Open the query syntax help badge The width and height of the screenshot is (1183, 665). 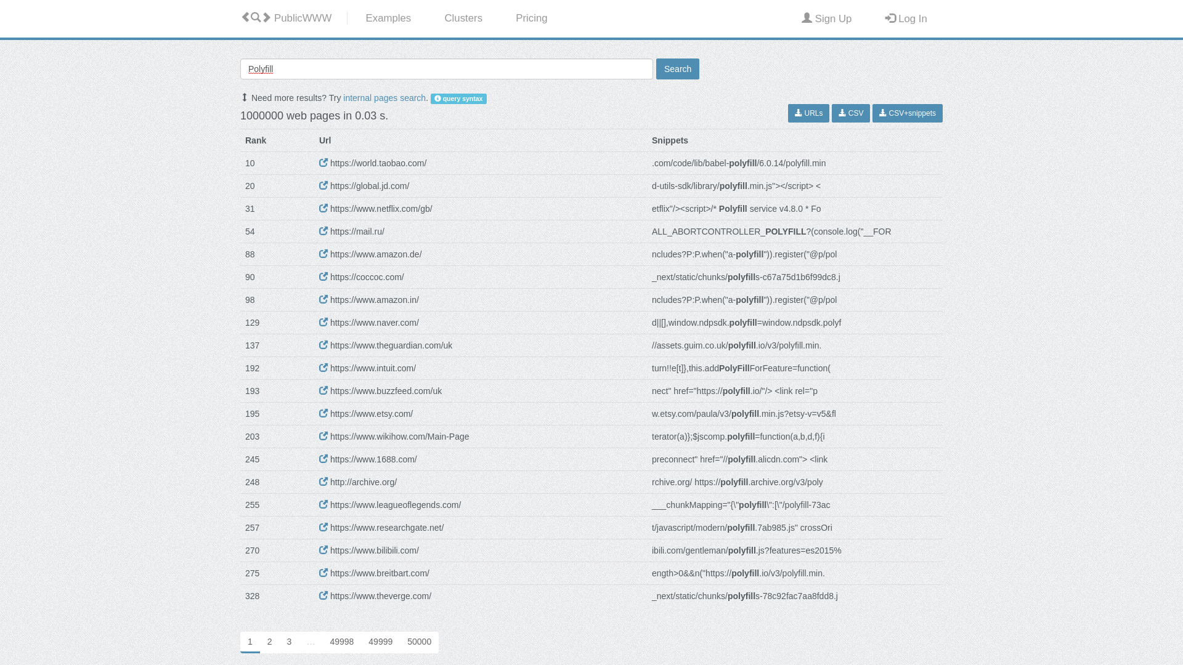[x=458, y=99]
